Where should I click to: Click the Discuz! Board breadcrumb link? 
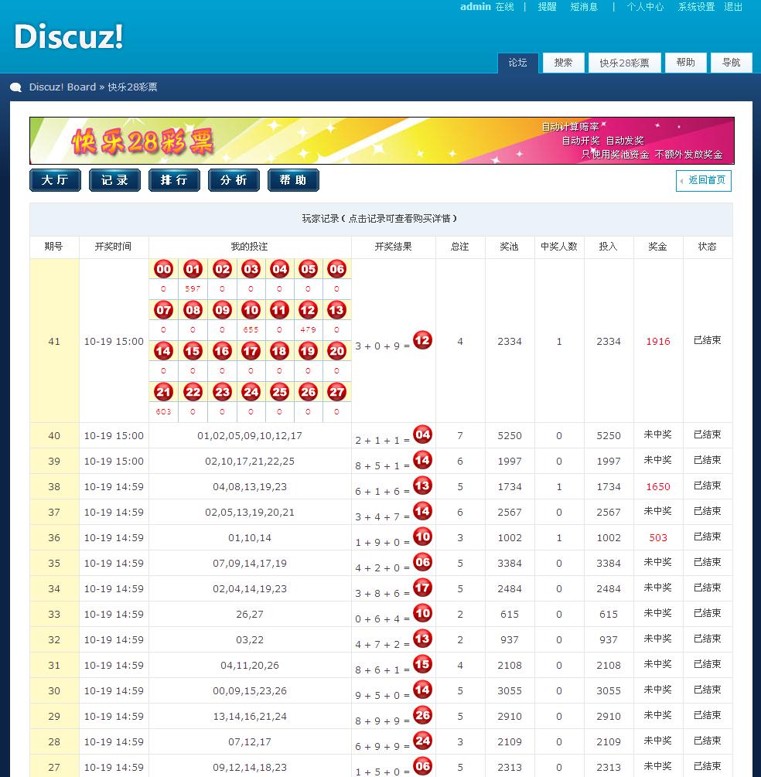[63, 87]
